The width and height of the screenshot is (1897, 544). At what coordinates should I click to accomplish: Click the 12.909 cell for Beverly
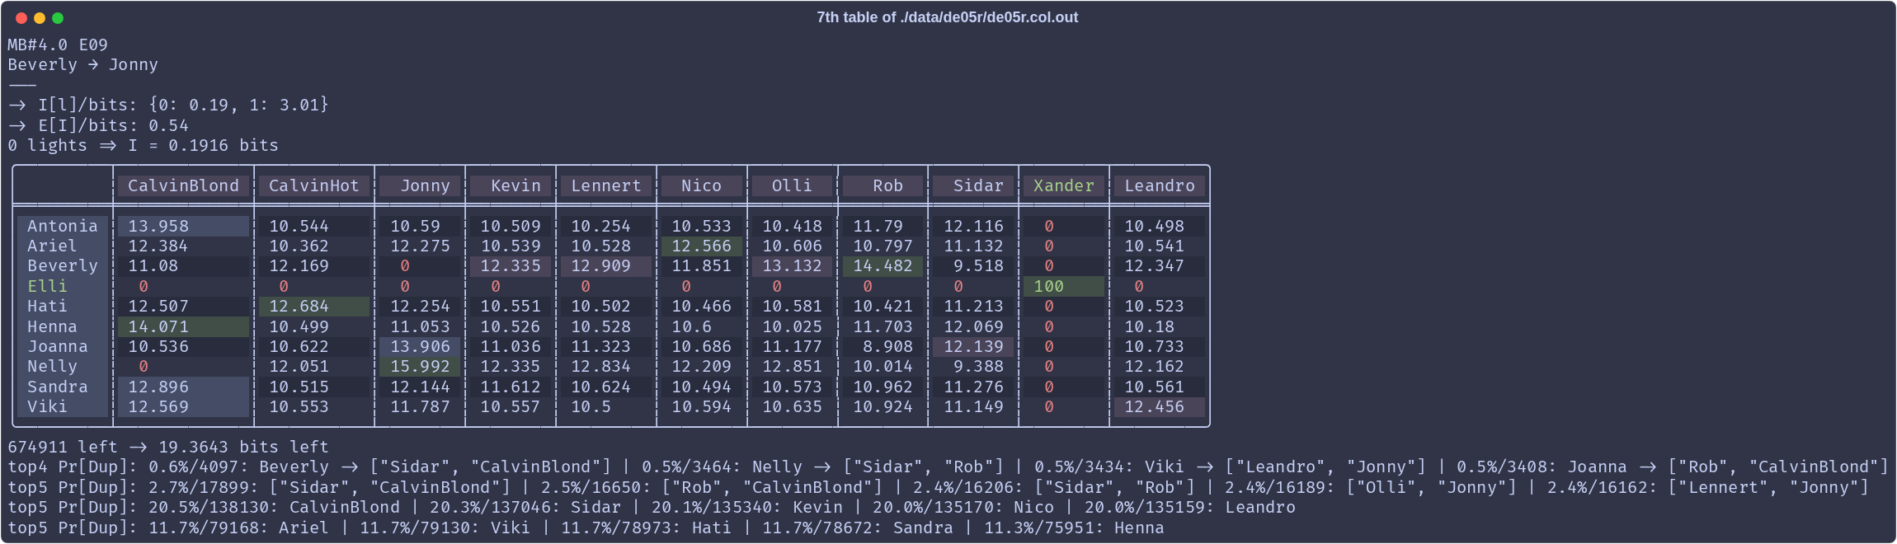pos(606,266)
